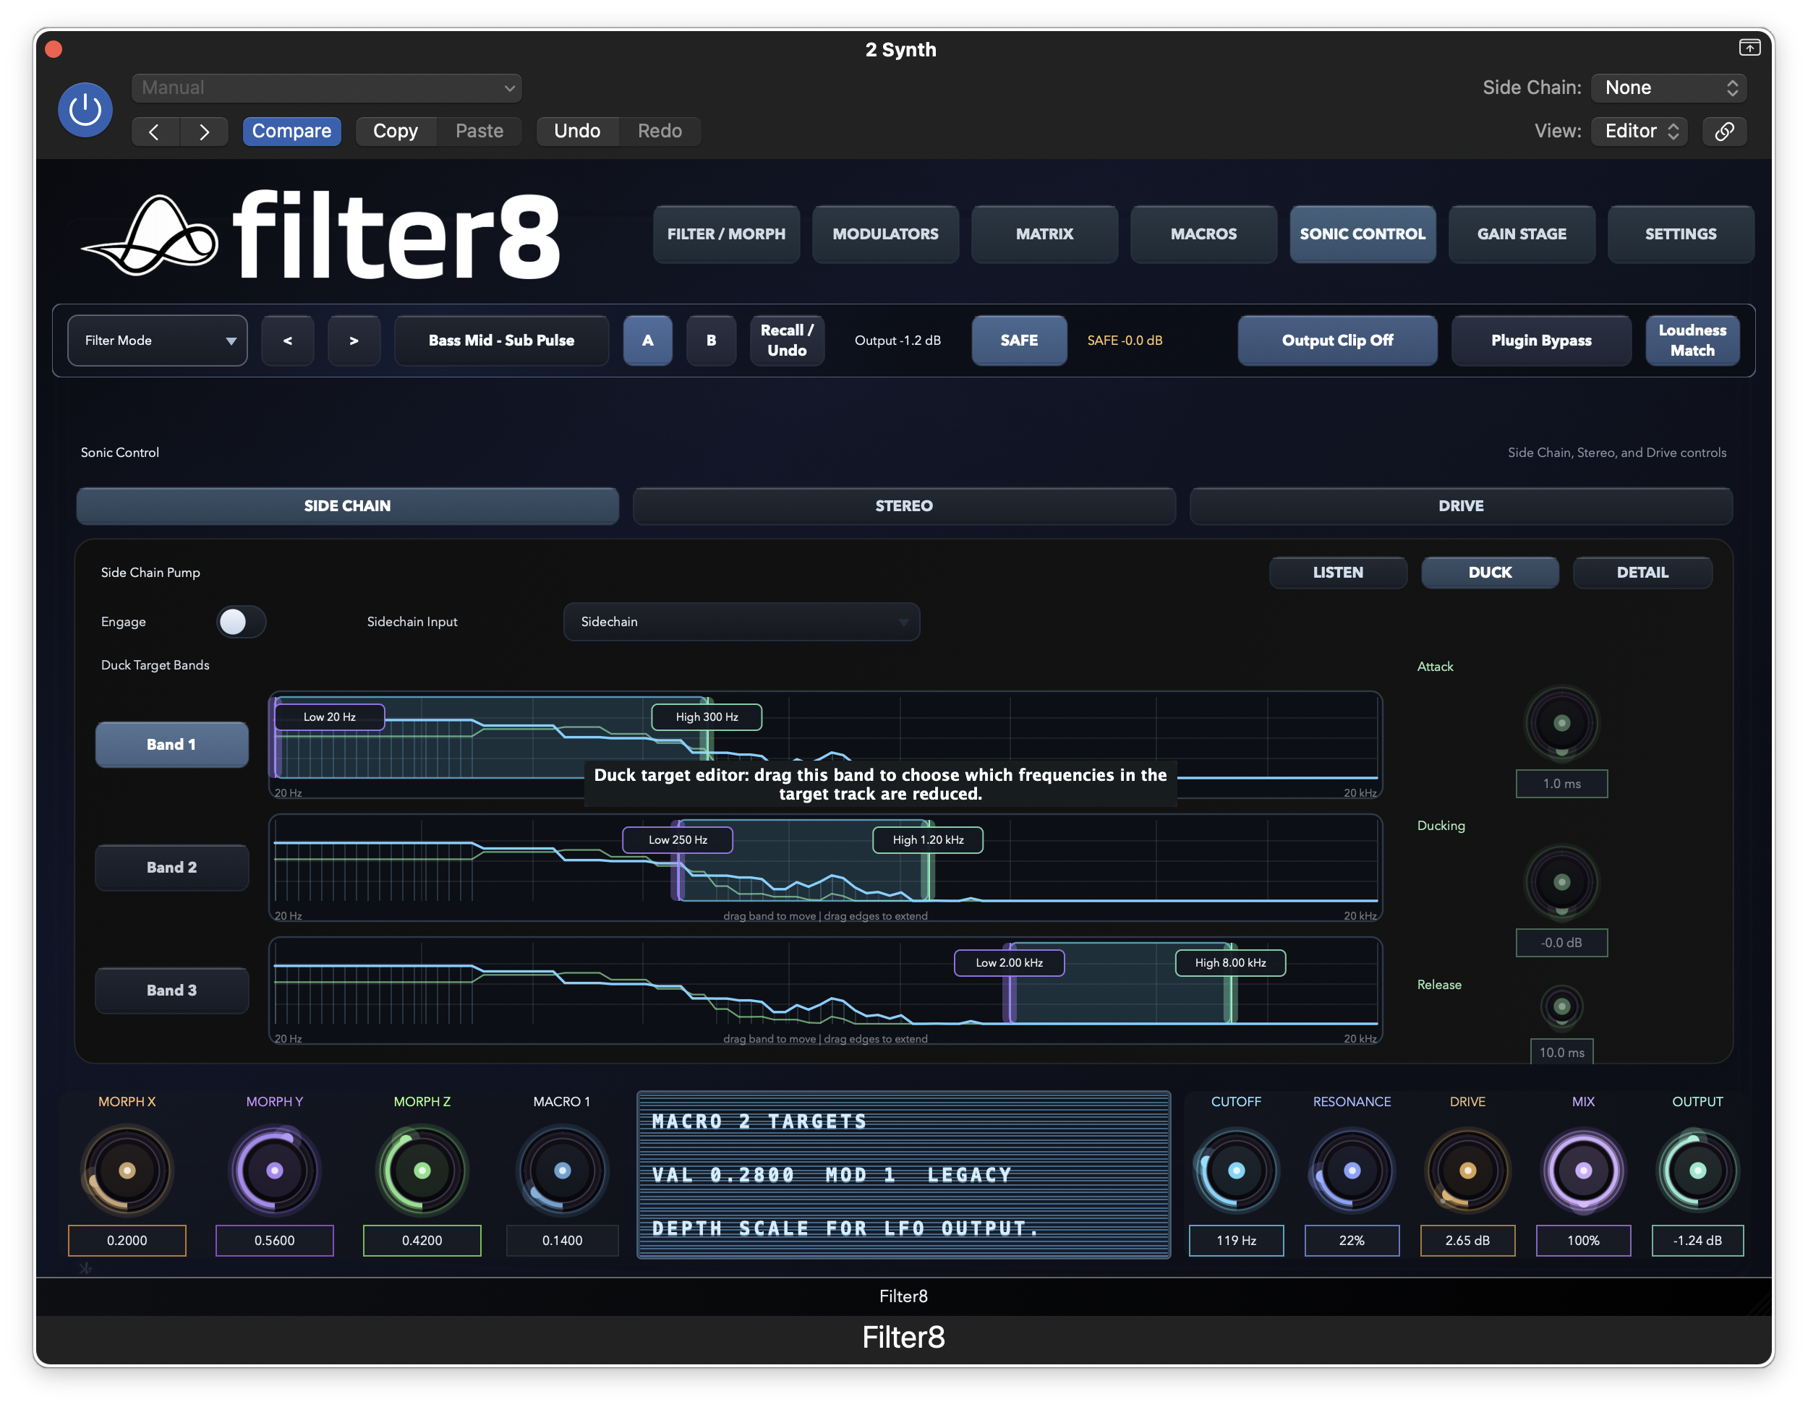Click the Output knob

[x=1697, y=1171]
